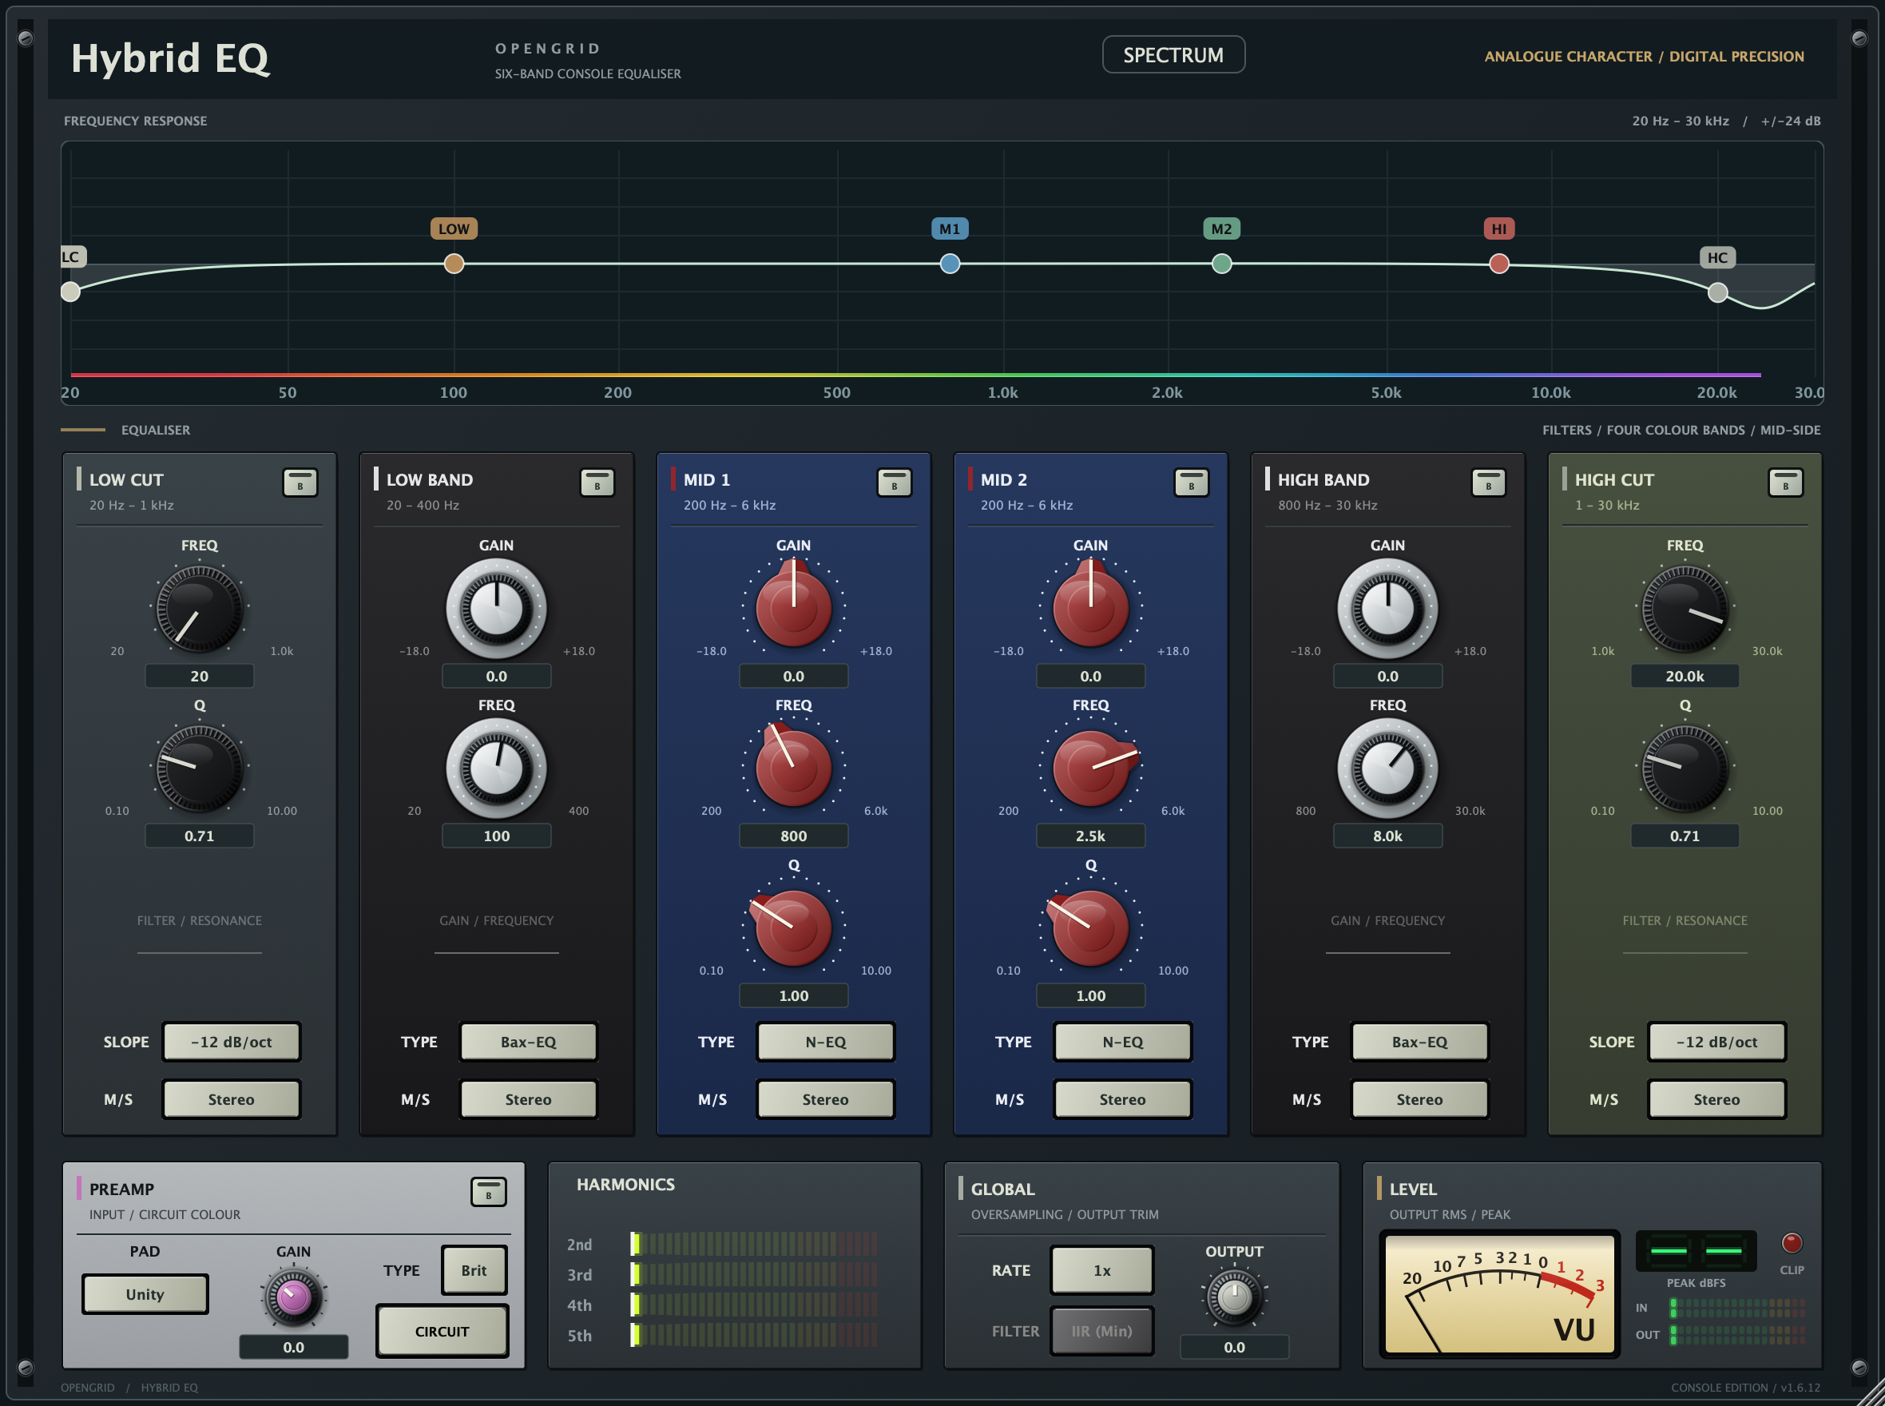
Task: Open High Cut SLOPE dropdown
Action: pyautogui.click(x=1716, y=1042)
